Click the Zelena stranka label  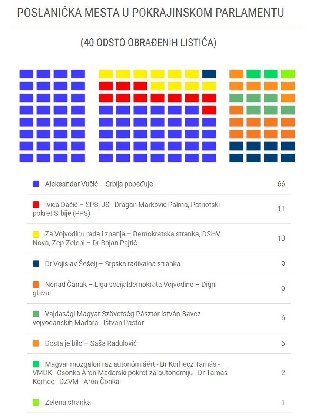(67, 402)
